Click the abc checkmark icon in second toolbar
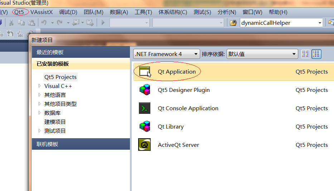 [20, 34]
